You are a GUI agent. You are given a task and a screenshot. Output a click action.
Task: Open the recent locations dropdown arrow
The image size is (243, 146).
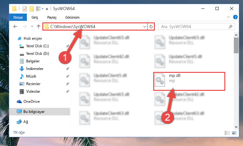(x=32, y=26)
